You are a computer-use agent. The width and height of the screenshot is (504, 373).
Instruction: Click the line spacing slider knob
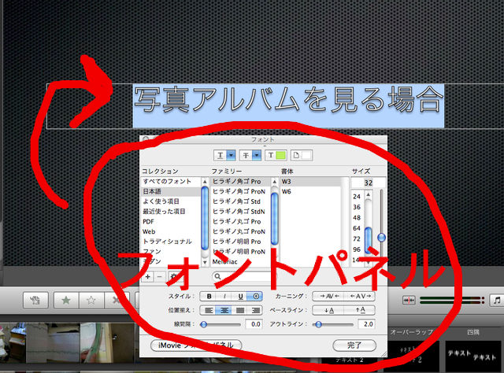(x=203, y=324)
